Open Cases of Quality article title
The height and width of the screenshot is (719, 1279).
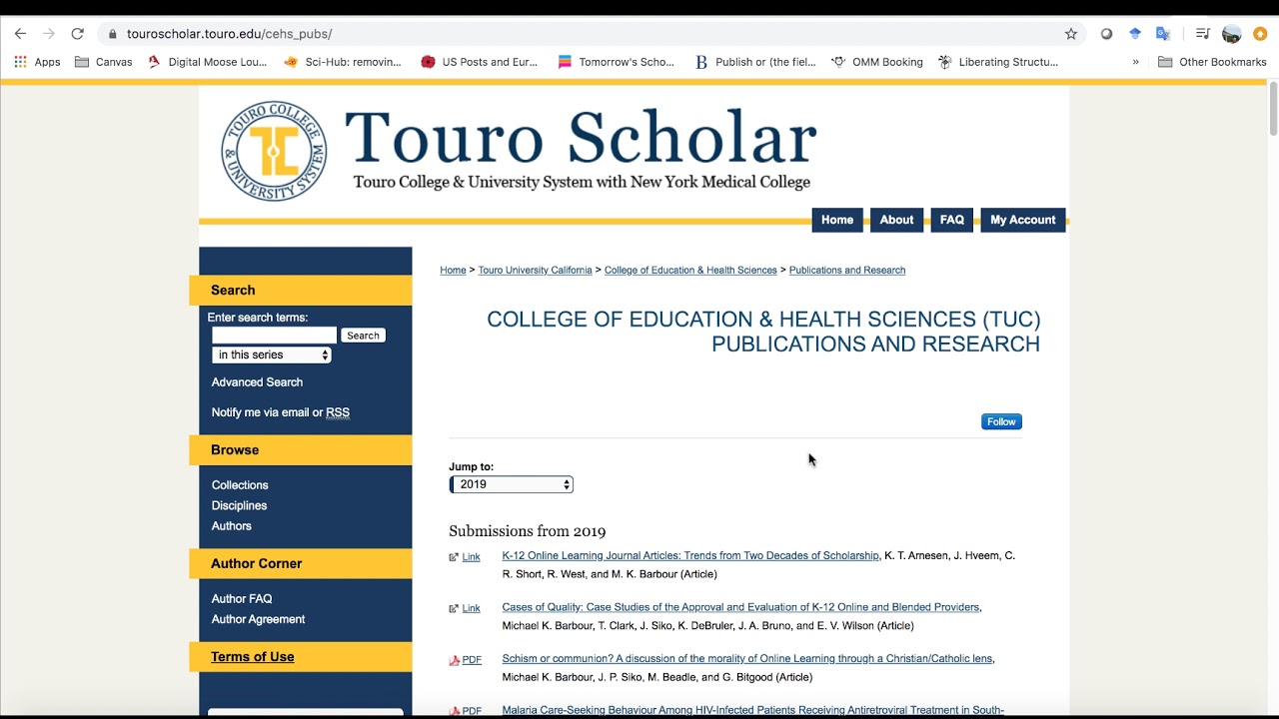coord(740,607)
